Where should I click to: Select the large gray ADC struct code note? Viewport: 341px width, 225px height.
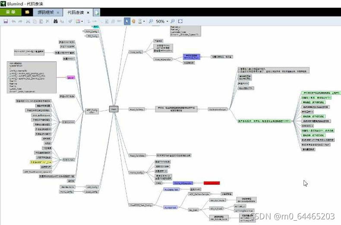point(32,77)
